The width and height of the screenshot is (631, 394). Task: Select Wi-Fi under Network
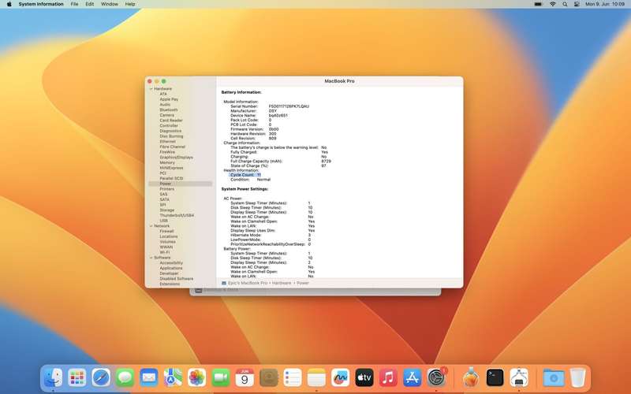click(x=165, y=252)
